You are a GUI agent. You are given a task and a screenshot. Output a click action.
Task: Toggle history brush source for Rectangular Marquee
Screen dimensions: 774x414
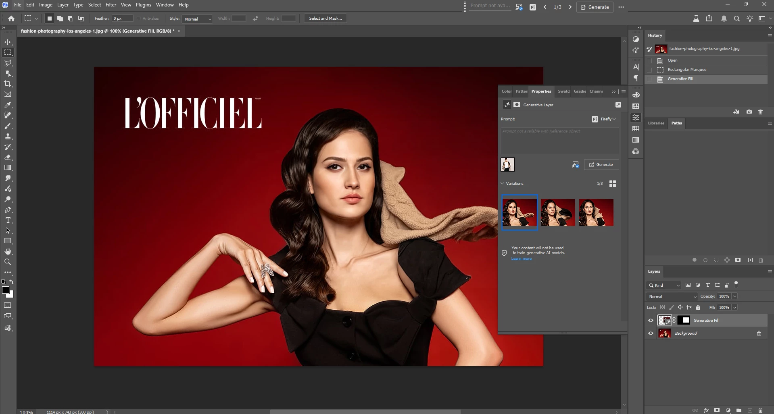tap(649, 70)
